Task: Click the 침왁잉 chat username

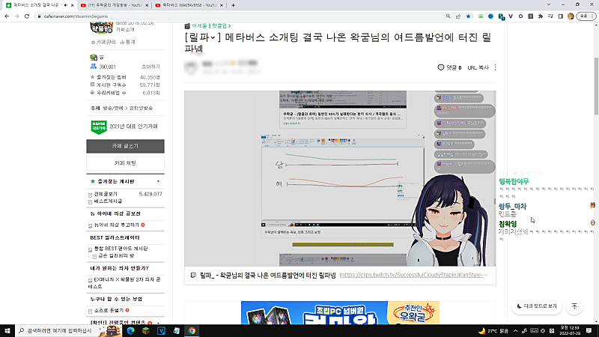Action: point(508,224)
